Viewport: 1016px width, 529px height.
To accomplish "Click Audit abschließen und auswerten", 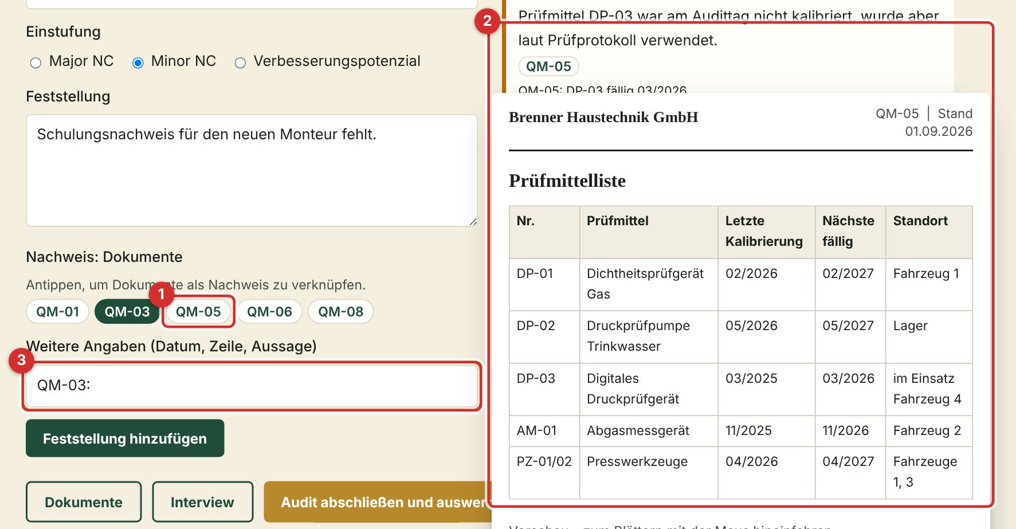I will (x=378, y=502).
